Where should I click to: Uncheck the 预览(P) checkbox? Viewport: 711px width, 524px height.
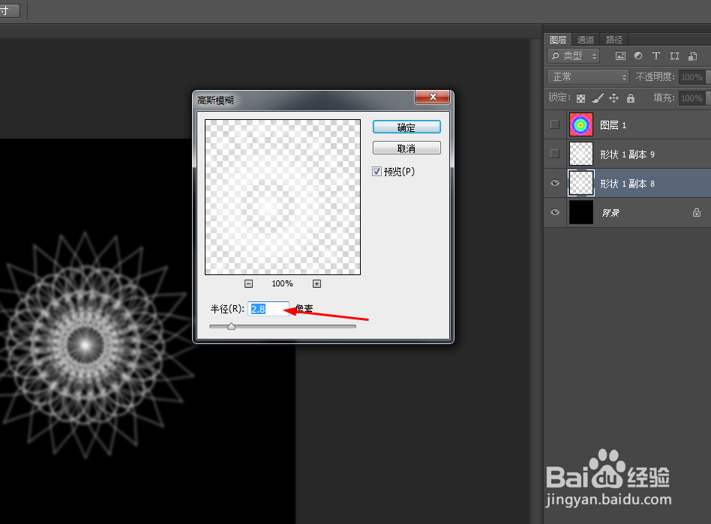coord(376,172)
